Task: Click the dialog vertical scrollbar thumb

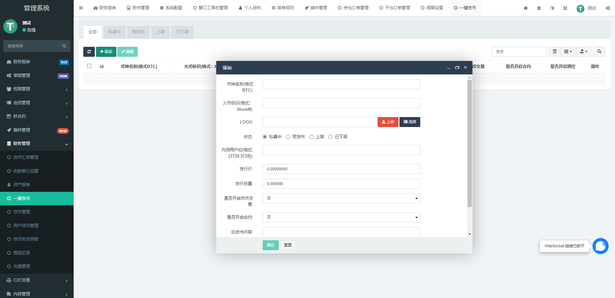Action: [x=470, y=143]
